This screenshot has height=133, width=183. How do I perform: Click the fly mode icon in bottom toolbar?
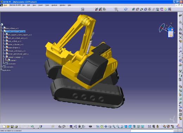97,127
